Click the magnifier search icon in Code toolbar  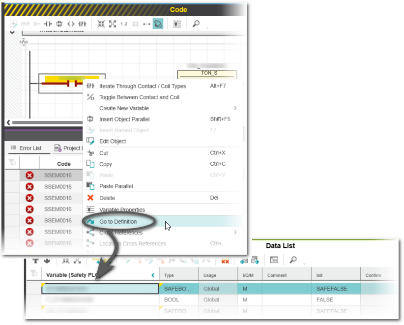(196, 24)
